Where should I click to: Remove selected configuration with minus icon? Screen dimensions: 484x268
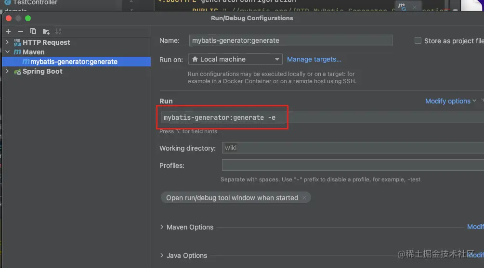(20, 31)
